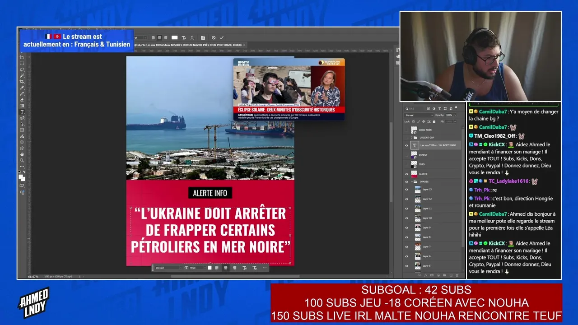The height and width of the screenshot is (325, 578).
Task: Filter layers by type layers icon
Action: point(440,109)
